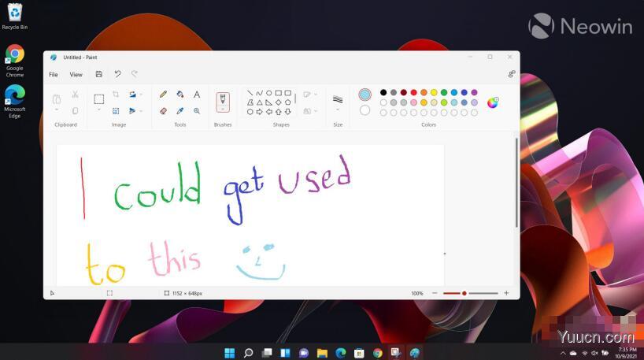Select Color 2 white swatch
The width and height of the screenshot is (644, 360).
365,110
